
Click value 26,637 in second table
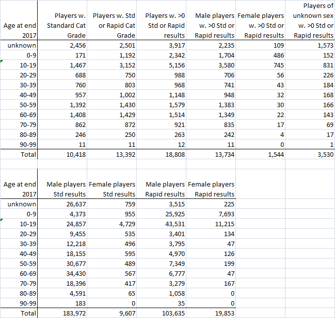pyautogui.click(x=62, y=204)
